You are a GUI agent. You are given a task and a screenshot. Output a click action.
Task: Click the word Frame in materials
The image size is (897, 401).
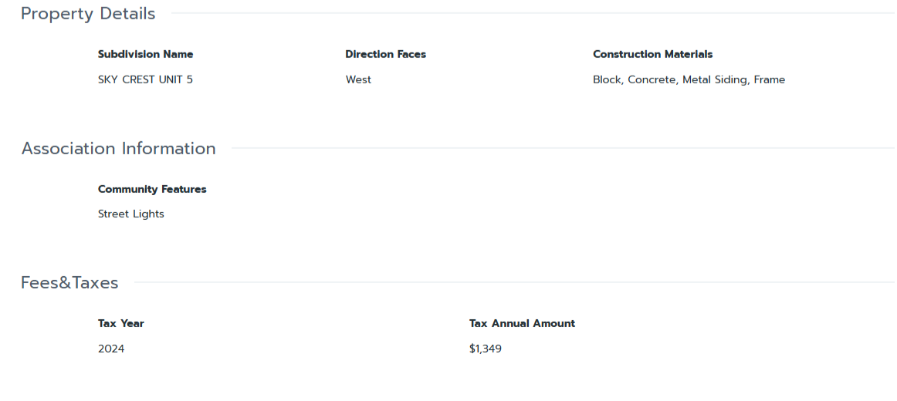(x=770, y=79)
